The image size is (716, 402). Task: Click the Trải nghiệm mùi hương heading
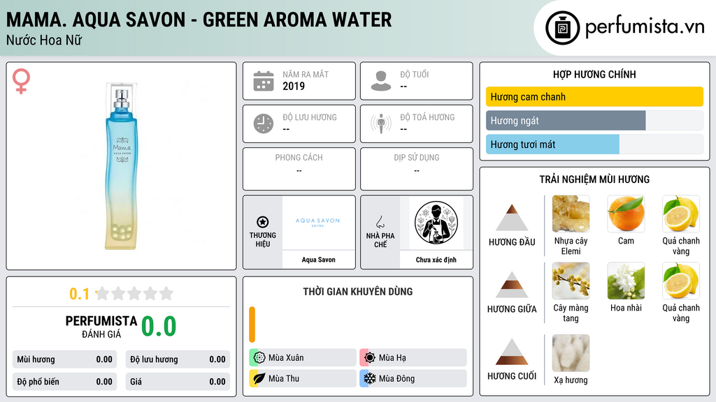tap(594, 179)
